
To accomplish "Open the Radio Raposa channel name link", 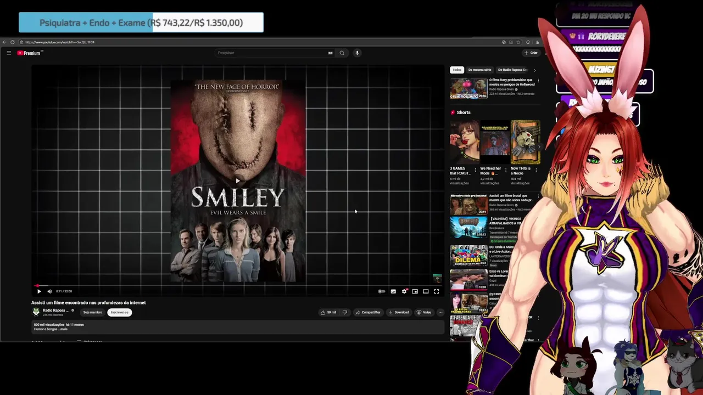I will coord(56,311).
